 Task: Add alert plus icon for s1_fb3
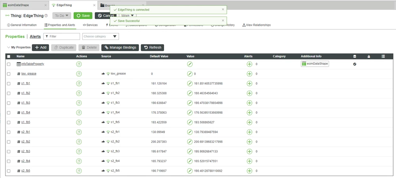249,103
